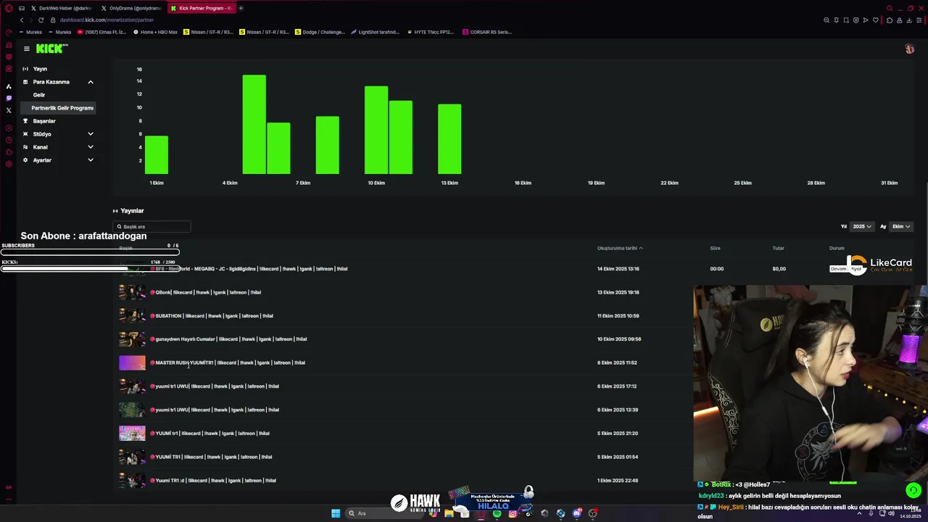Open Başarılar in the sidebar
This screenshot has width=928, height=522.
[x=43, y=121]
